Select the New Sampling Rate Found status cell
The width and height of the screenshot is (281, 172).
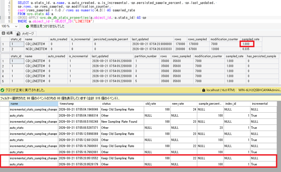click(122, 122)
